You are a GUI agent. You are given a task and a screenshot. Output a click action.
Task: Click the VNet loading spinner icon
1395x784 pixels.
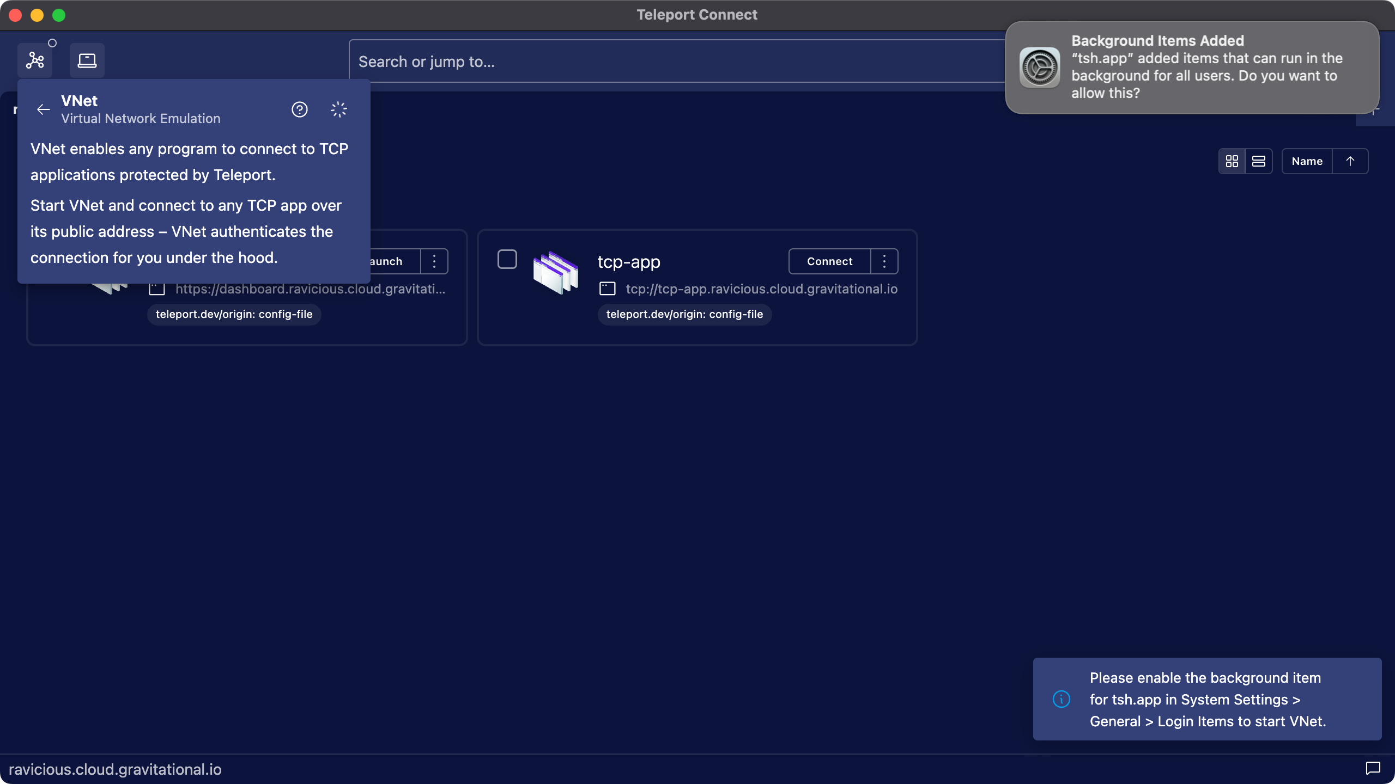(339, 109)
